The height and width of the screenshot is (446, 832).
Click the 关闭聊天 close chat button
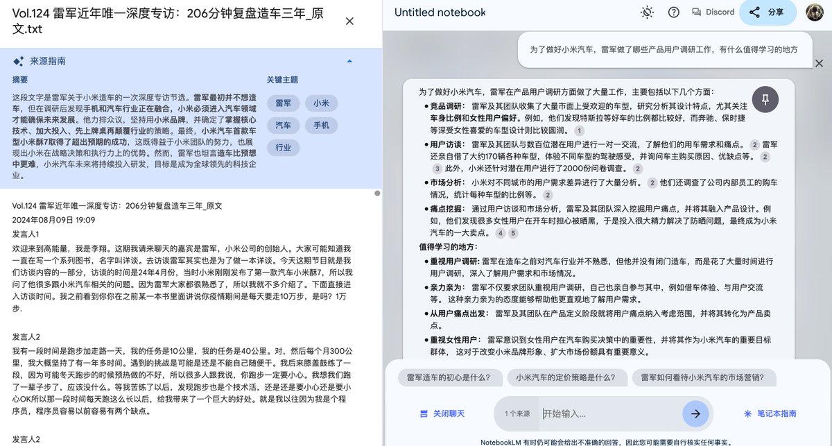tap(442, 413)
